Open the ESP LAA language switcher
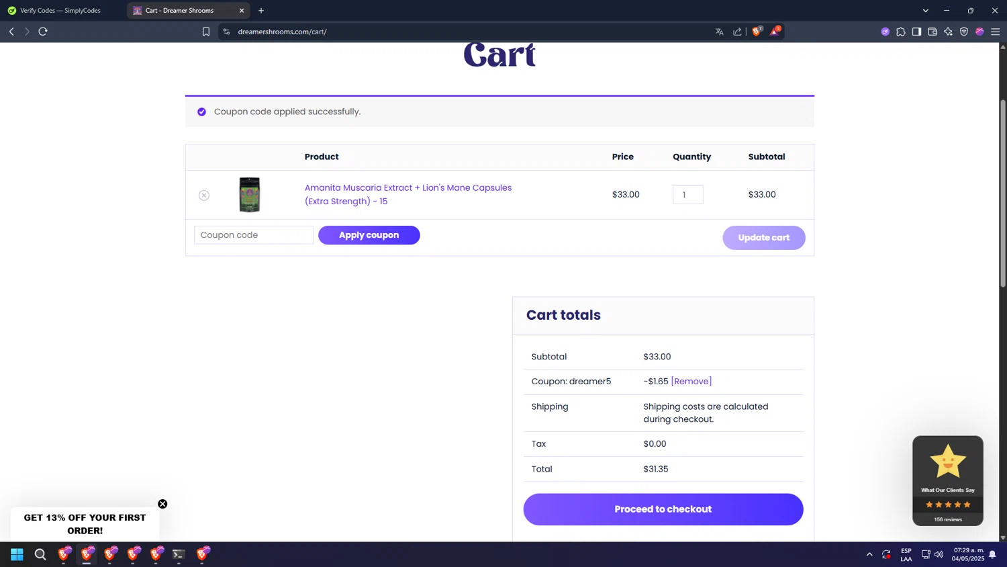Viewport: 1007px width, 567px height. pyautogui.click(x=906, y=555)
